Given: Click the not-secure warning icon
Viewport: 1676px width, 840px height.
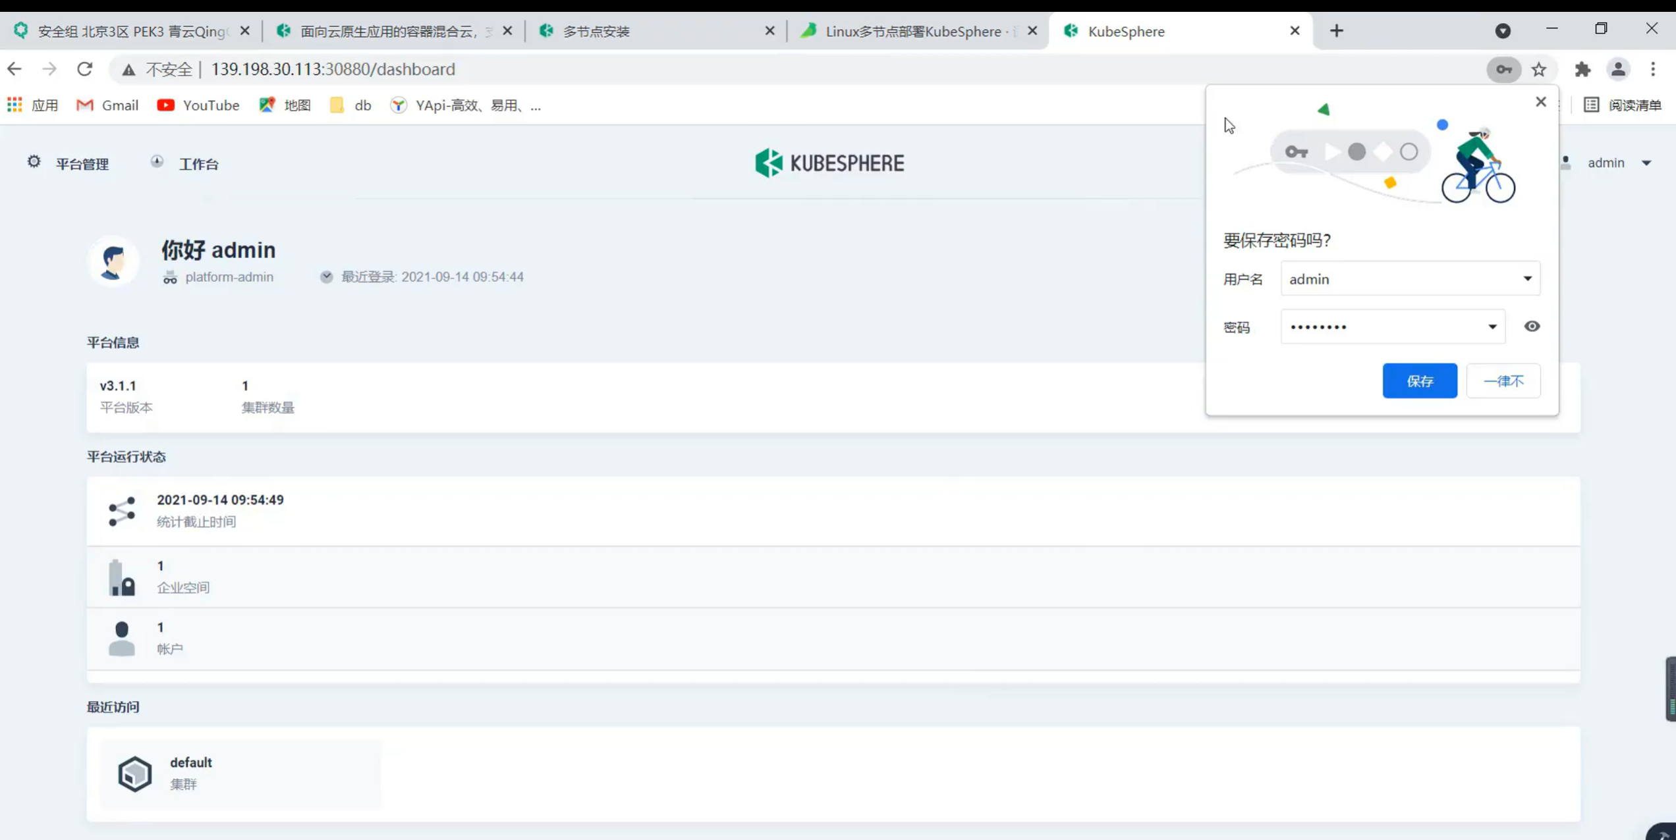Looking at the screenshot, I should click(x=128, y=70).
